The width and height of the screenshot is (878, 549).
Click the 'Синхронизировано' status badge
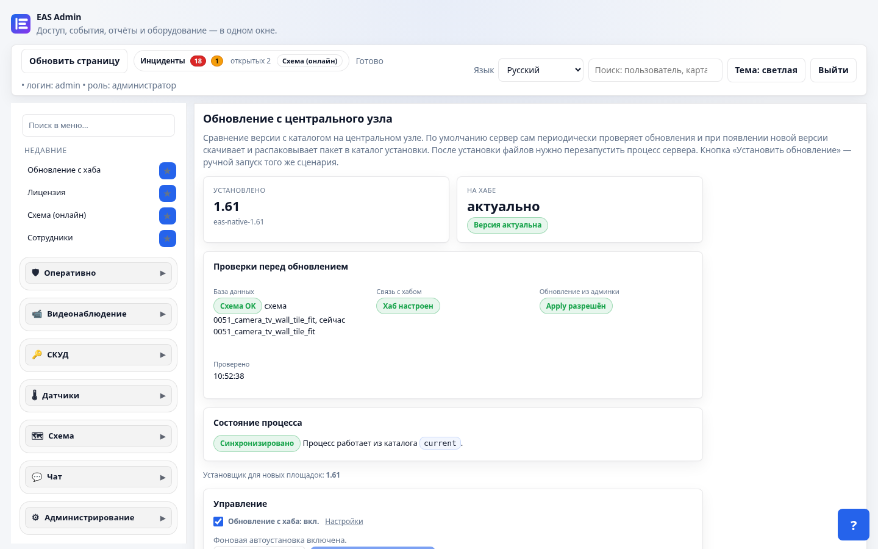pyautogui.click(x=257, y=443)
